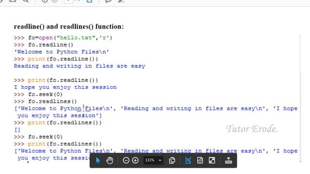Click 'I hope you enjoy this session' output
The image size is (310, 174).
pos(65,87)
